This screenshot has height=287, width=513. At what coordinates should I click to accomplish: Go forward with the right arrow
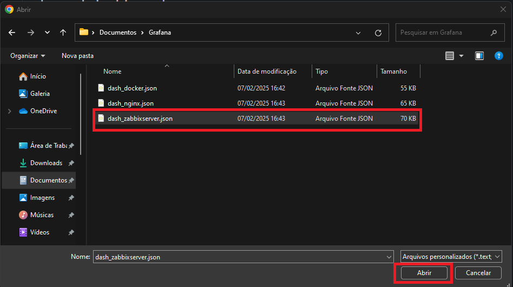[31, 32]
